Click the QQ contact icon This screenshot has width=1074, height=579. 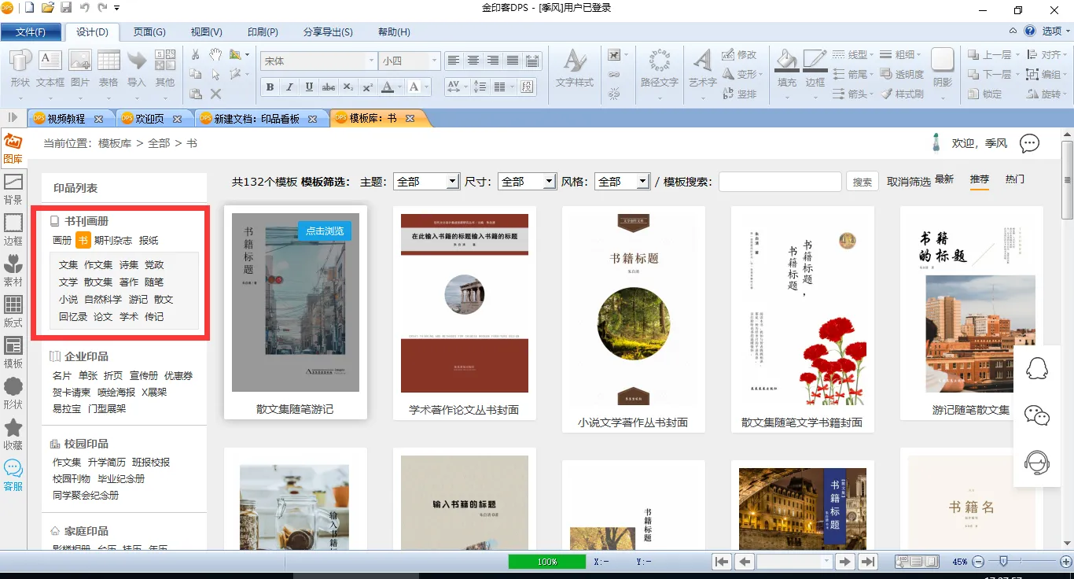pos(1037,369)
